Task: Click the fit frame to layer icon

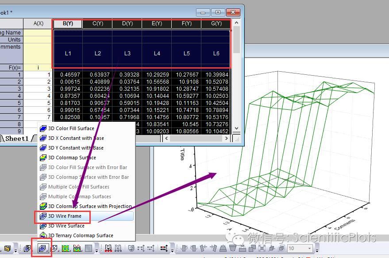Action: pyautogui.click(x=263, y=248)
